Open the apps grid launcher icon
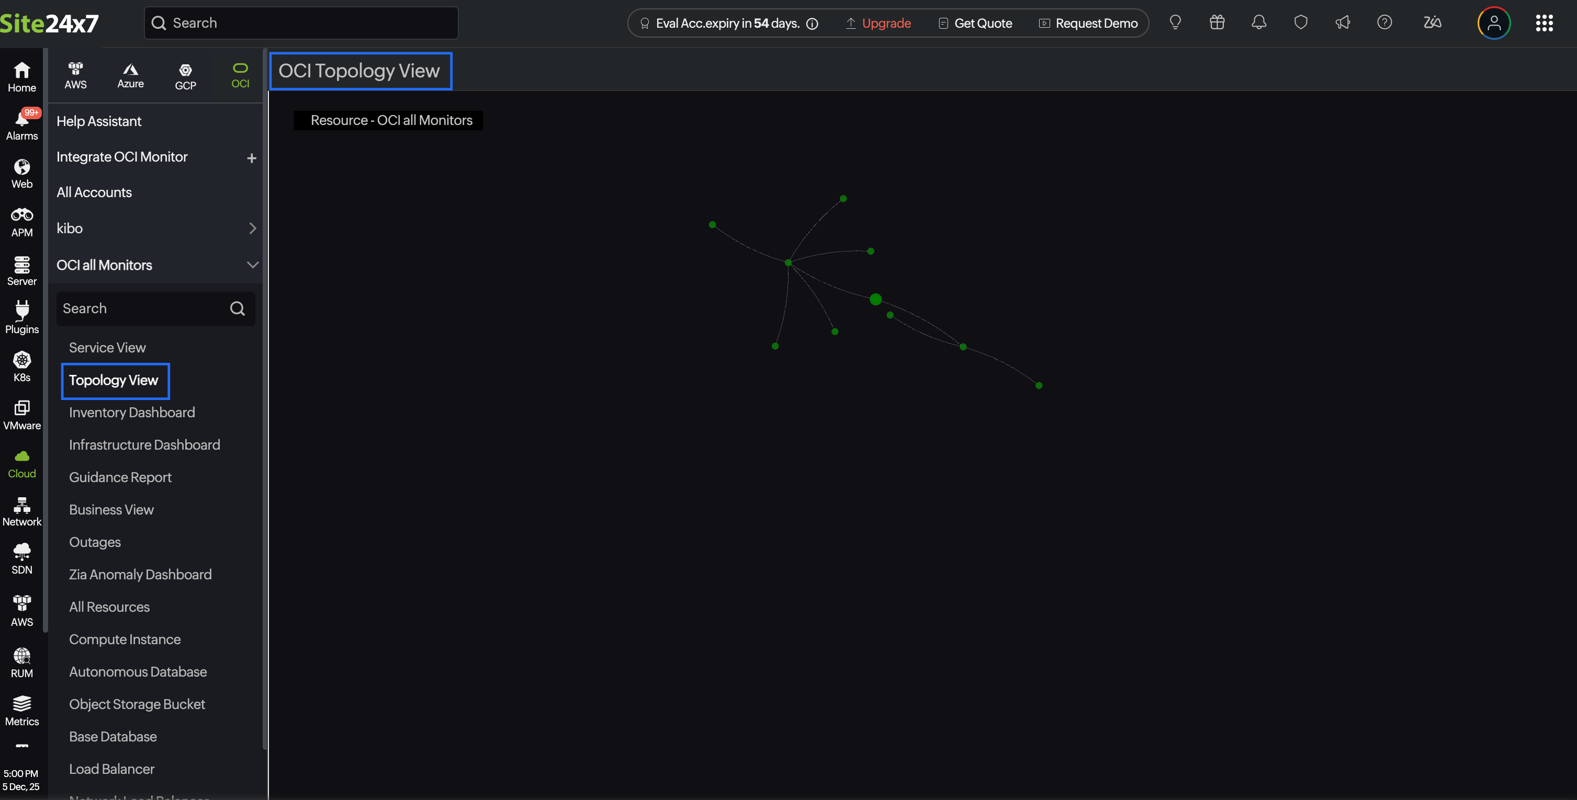 1544,23
